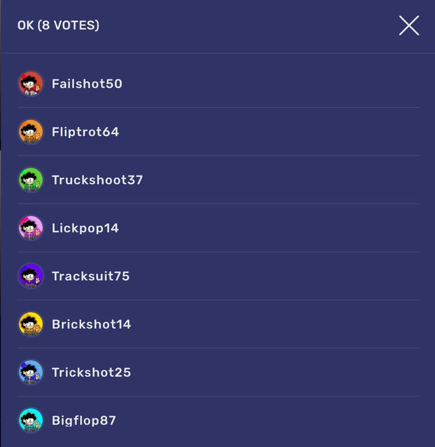The height and width of the screenshot is (447, 435).
Task: Close the OK votes panel
Action: point(409,25)
